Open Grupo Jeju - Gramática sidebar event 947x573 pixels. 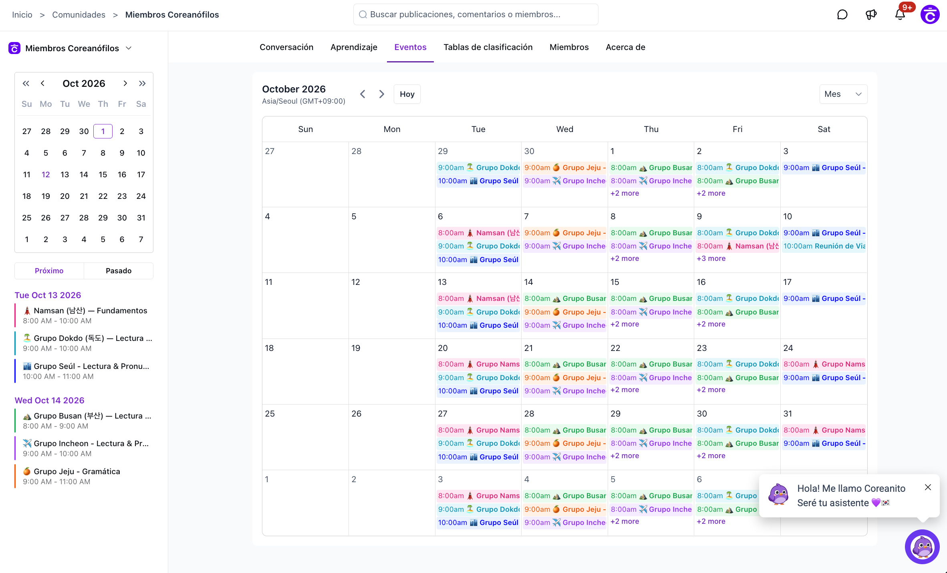tap(84, 476)
